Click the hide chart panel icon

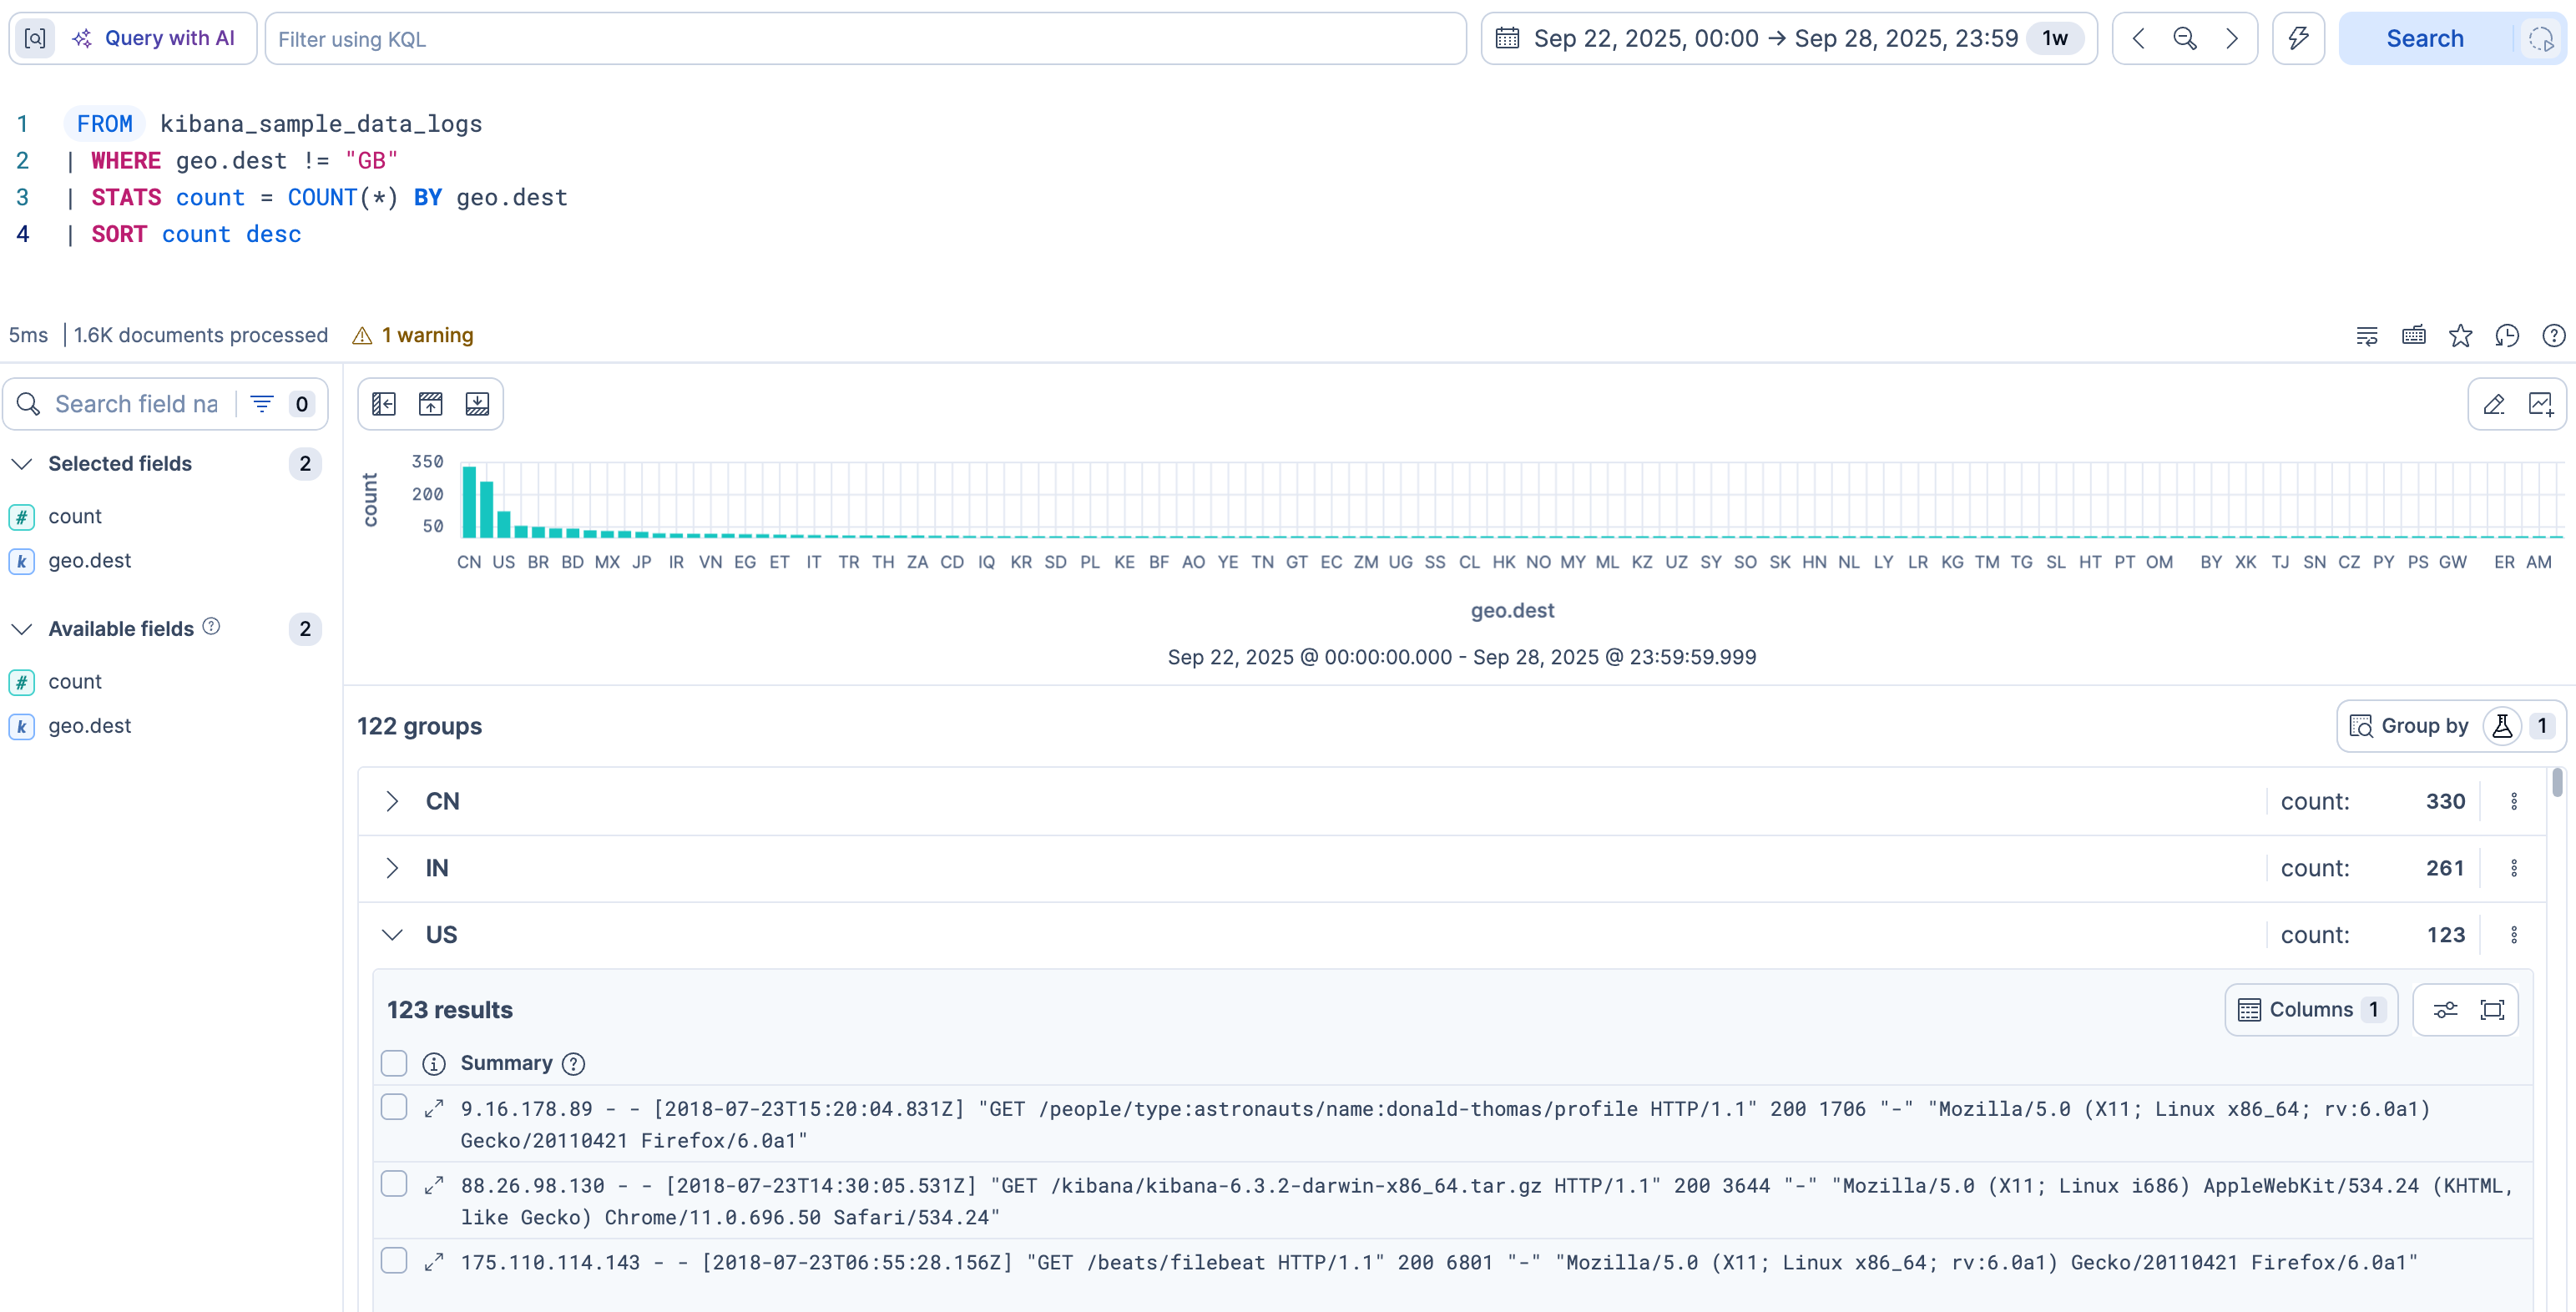tap(431, 404)
